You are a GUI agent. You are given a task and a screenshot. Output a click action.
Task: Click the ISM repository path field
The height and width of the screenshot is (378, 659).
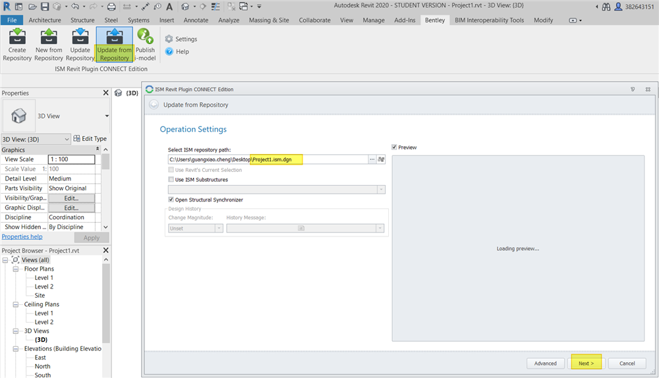click(267, 159)
